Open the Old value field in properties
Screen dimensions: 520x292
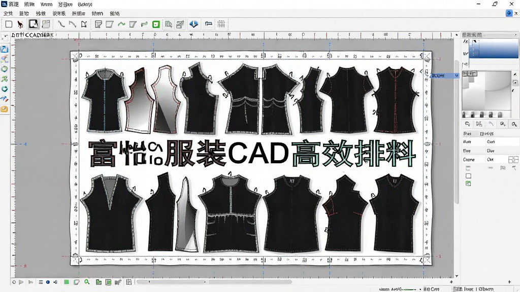tap(497, 160)
